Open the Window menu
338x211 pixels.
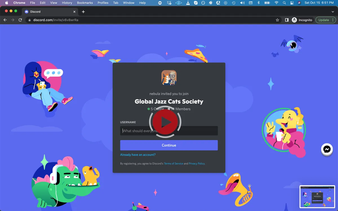pos(129,3)
